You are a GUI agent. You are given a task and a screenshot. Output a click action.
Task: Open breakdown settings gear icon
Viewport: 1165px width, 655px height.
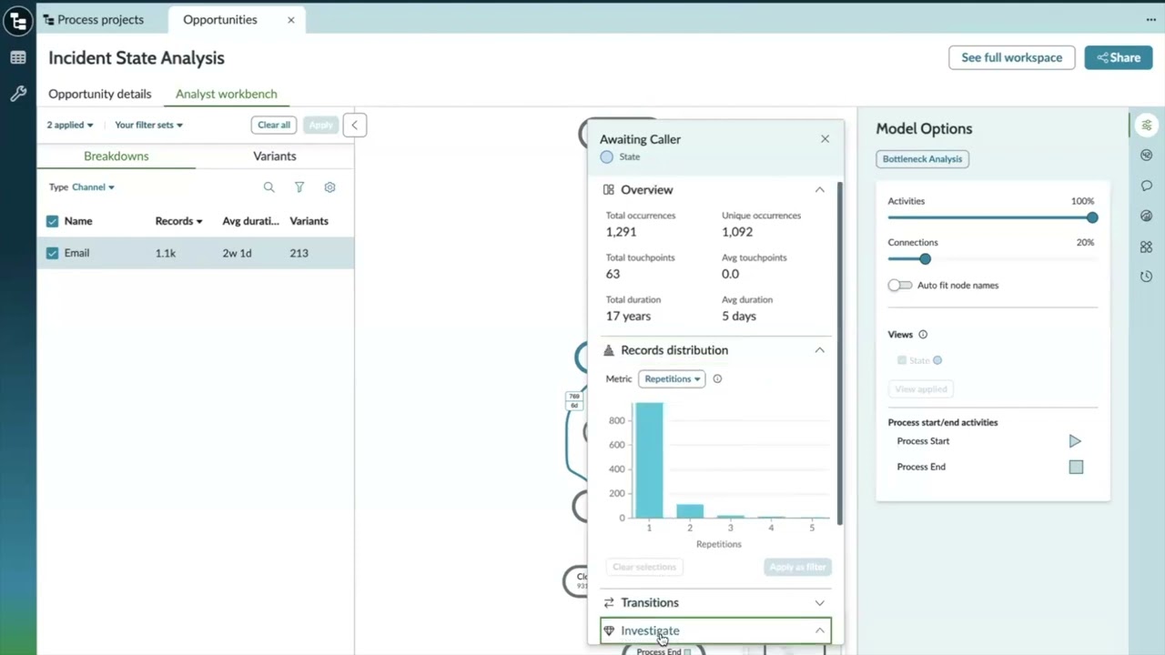tap(329, 187)
